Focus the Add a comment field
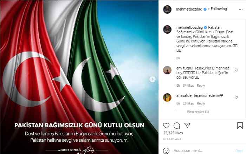The height and width of the screenshot is (154, 246). tap(202, 150)
